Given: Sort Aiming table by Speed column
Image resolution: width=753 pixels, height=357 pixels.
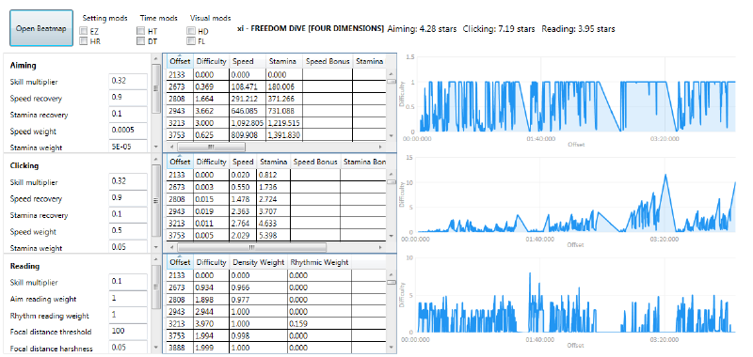Looking at the screenshot, I should tap(248, 61).
